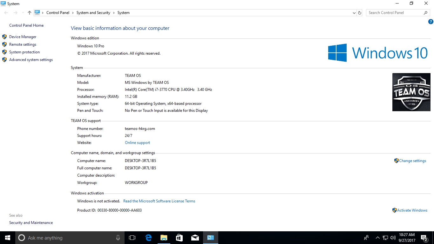Open the help question mark icon

[431, 22]
